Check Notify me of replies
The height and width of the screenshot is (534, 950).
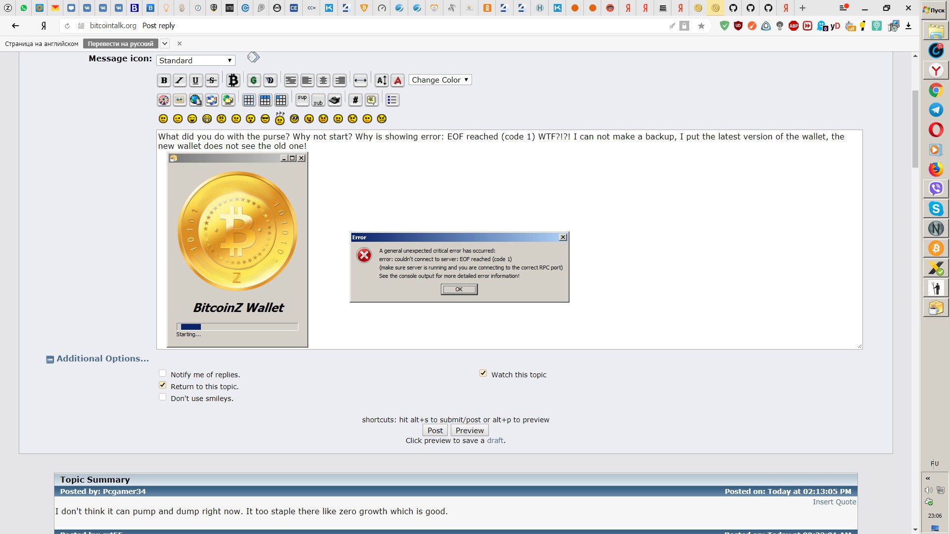click(x=162, y=373)
